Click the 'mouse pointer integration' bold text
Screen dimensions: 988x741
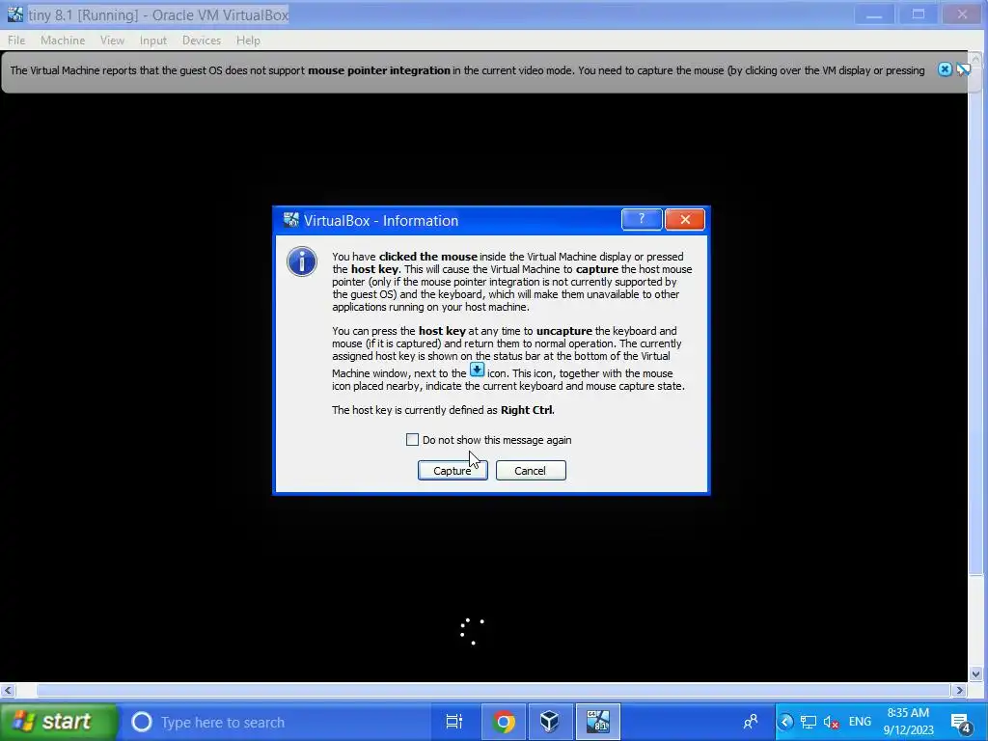point(378,70)
